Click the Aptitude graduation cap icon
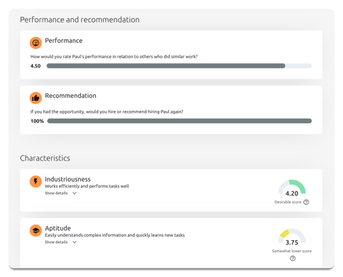This screenshot has width=343, height=277. 36,231
